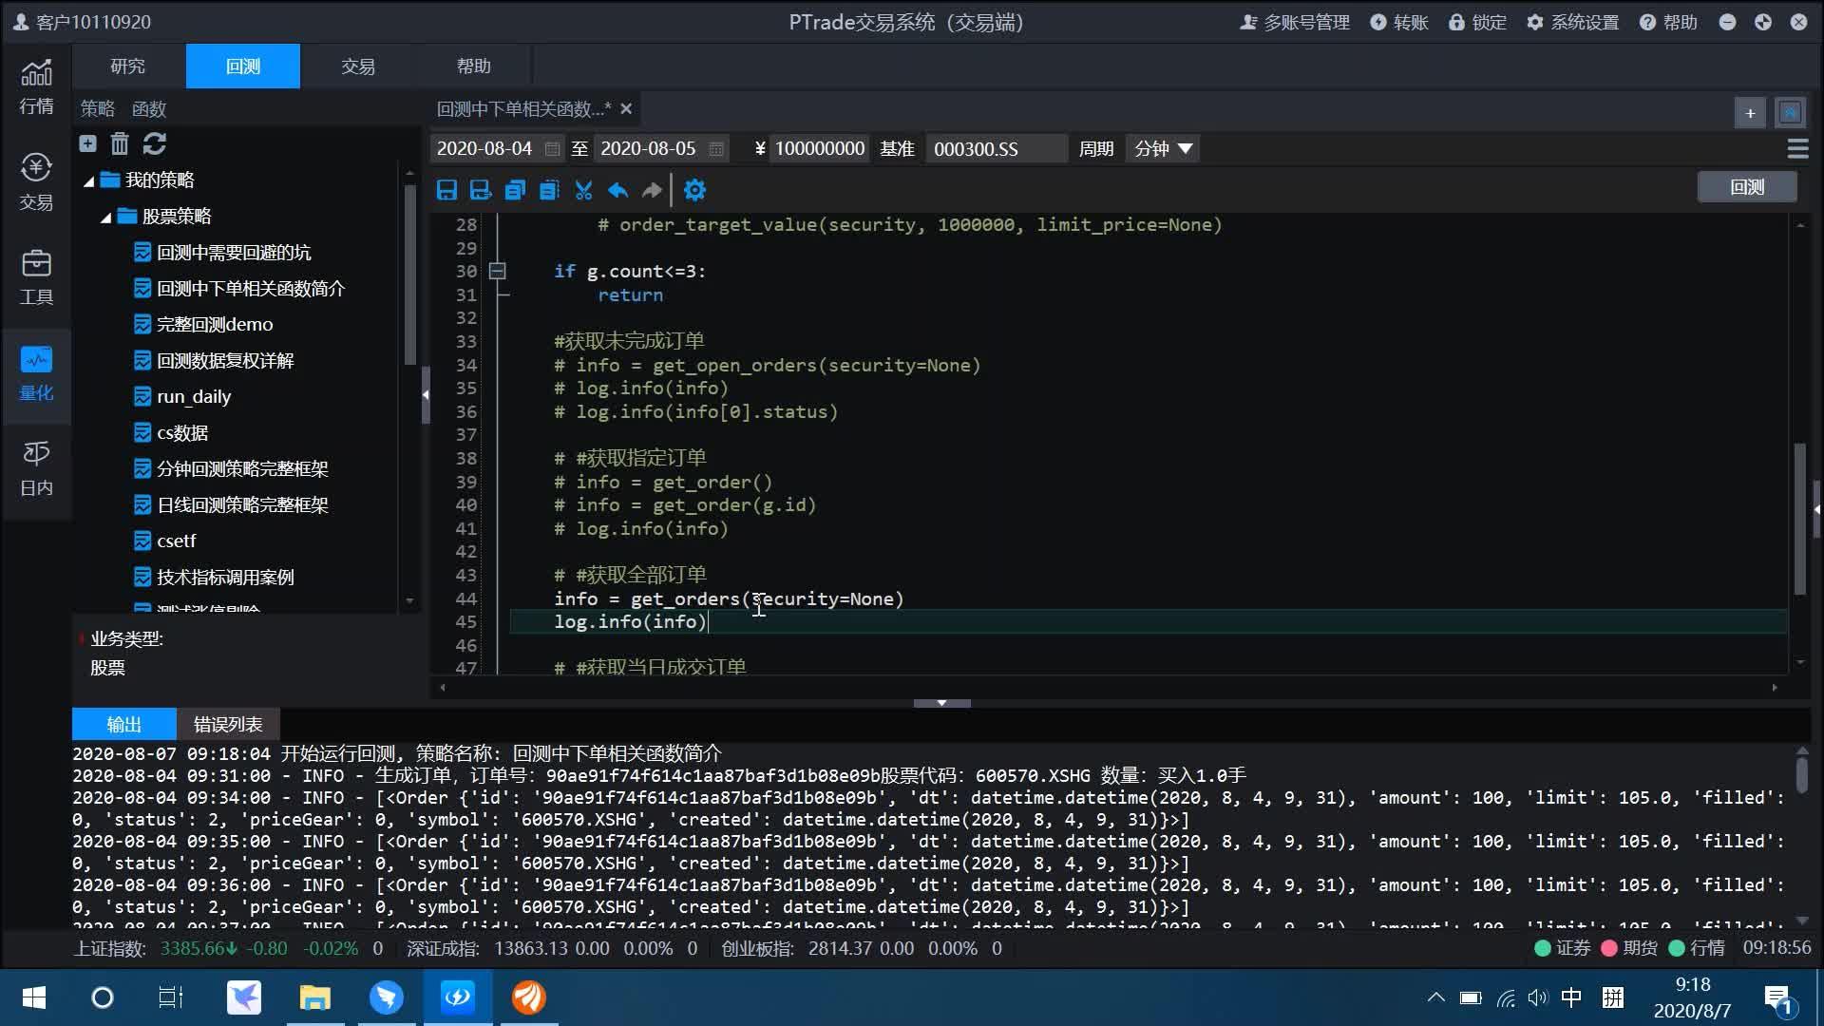Switch to the 交易 top tab
The height and width of the screenshot is (1026, 1824).
pos(358,66)
